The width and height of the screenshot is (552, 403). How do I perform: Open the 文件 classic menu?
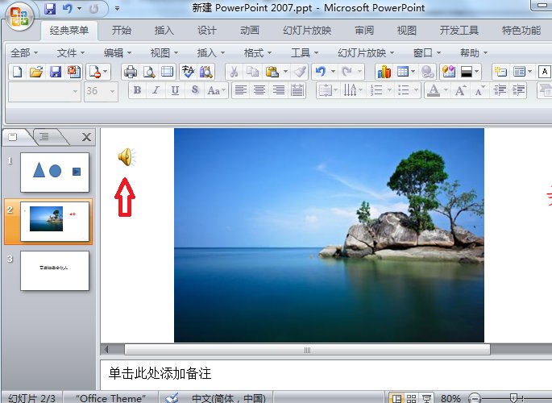click(x=70, y=53)
